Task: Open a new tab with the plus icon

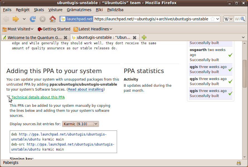Action: click(x=144, y=38)
